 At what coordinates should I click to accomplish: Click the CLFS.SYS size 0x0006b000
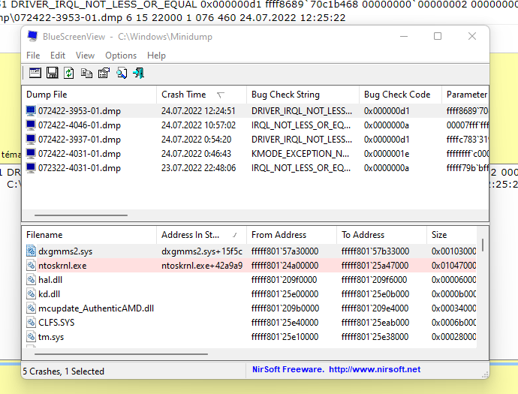click(x=453, y=322)
